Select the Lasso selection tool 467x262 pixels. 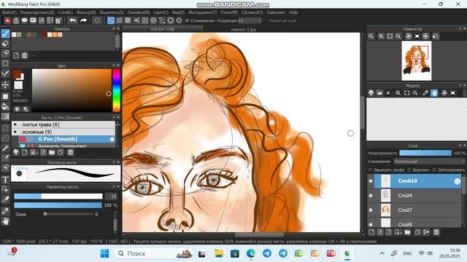pyautogui.click(x=5, y=138)
